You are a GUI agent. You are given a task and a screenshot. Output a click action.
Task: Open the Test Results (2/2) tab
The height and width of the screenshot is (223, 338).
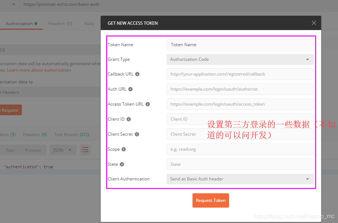point(72,135)
